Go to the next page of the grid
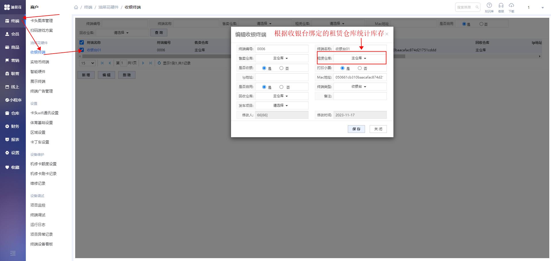Viewport: 551px width, 261px height. [143, 63]
